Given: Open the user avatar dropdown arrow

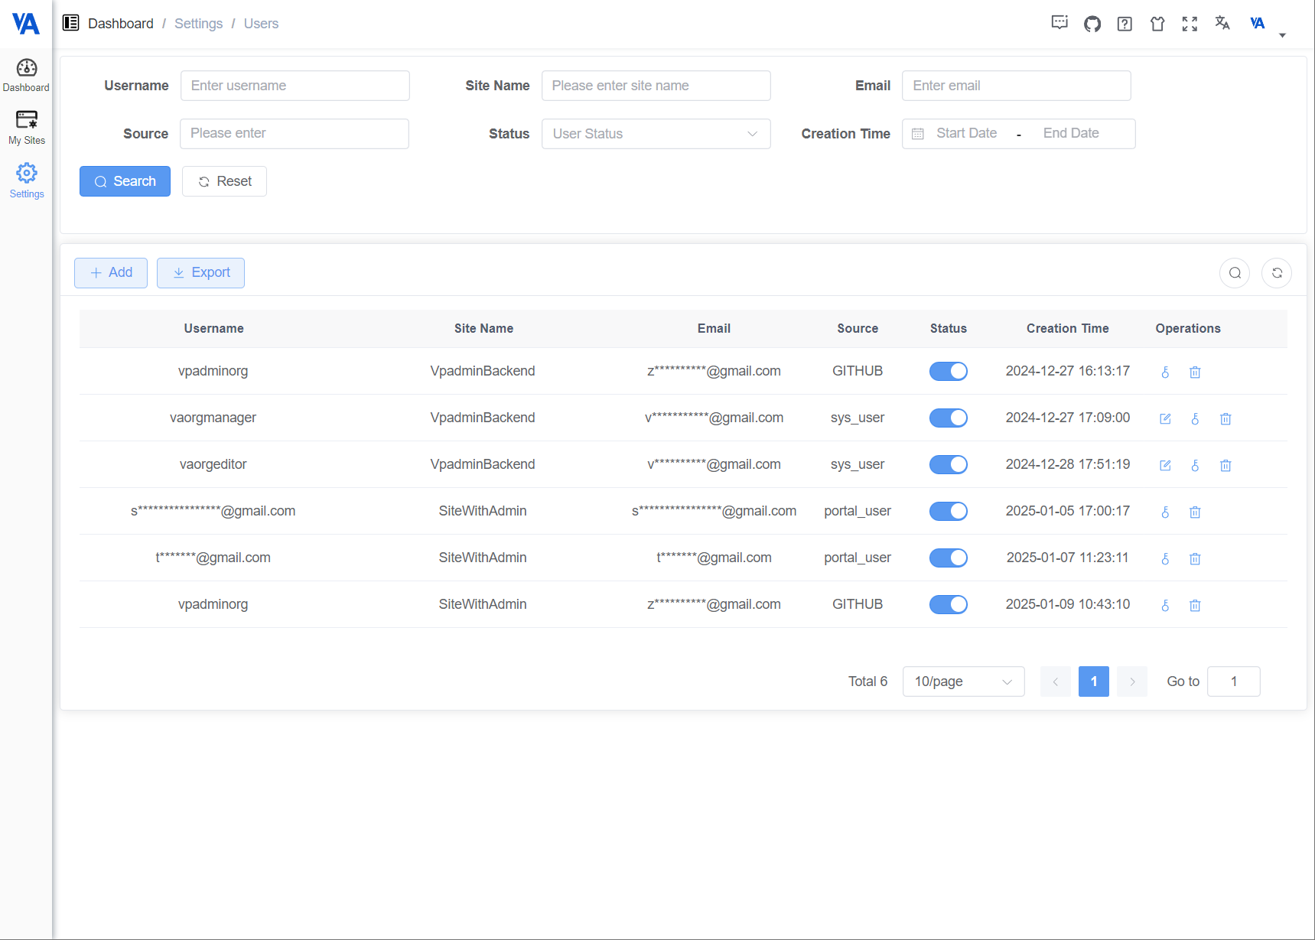Looking at the screenshot, I should coord(1282,35).
